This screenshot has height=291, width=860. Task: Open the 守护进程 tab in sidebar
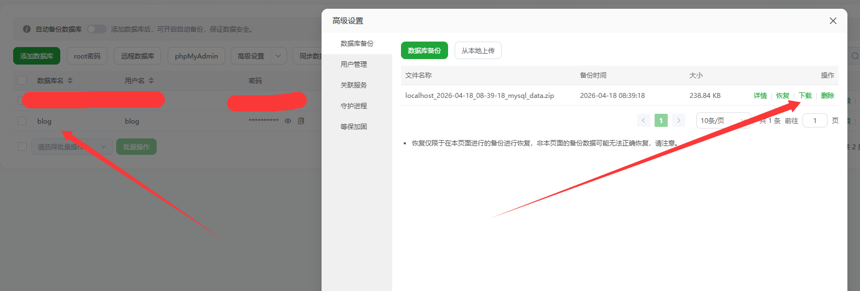click(x=354, y=106)
